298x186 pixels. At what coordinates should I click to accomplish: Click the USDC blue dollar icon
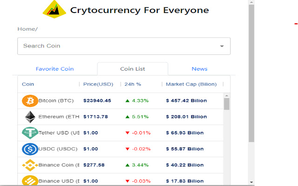coord(30,149)
